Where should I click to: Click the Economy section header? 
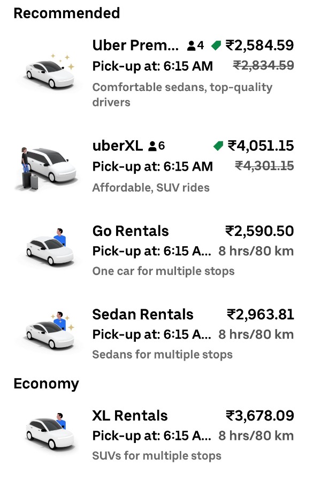point(47,384)
